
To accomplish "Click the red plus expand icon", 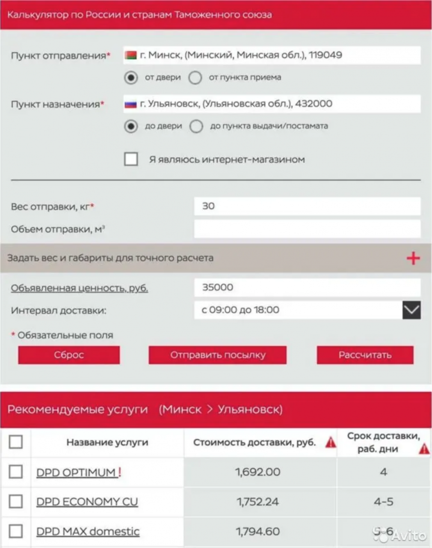I will [413, 258].
